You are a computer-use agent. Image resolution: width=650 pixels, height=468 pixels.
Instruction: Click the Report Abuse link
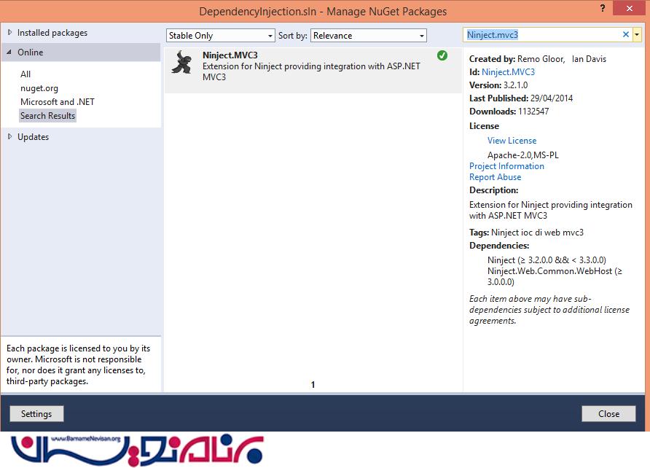(x=495, y=177)
